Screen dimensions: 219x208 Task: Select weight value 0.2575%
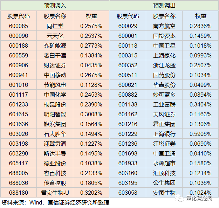point(91,26)
